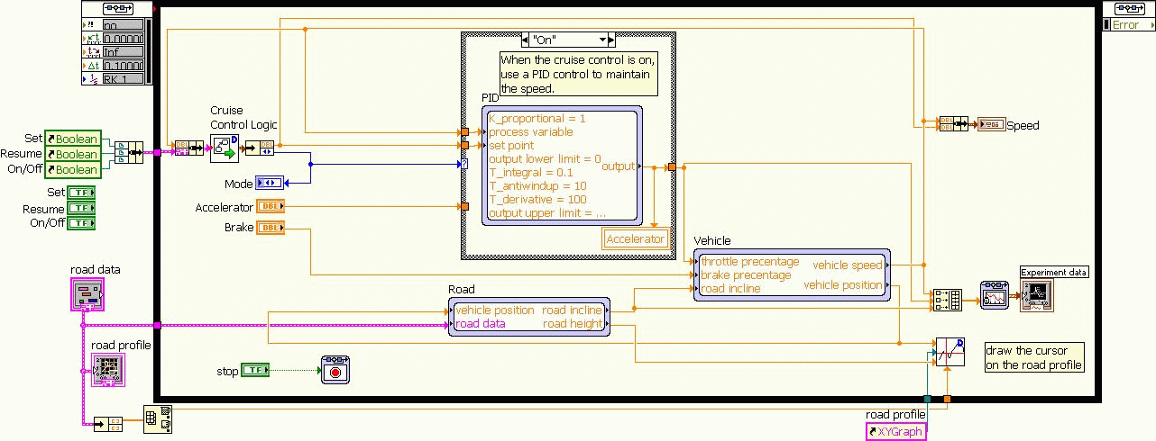
Task: Go to the previous case with left arrow
Action: (x=525, y=40)
